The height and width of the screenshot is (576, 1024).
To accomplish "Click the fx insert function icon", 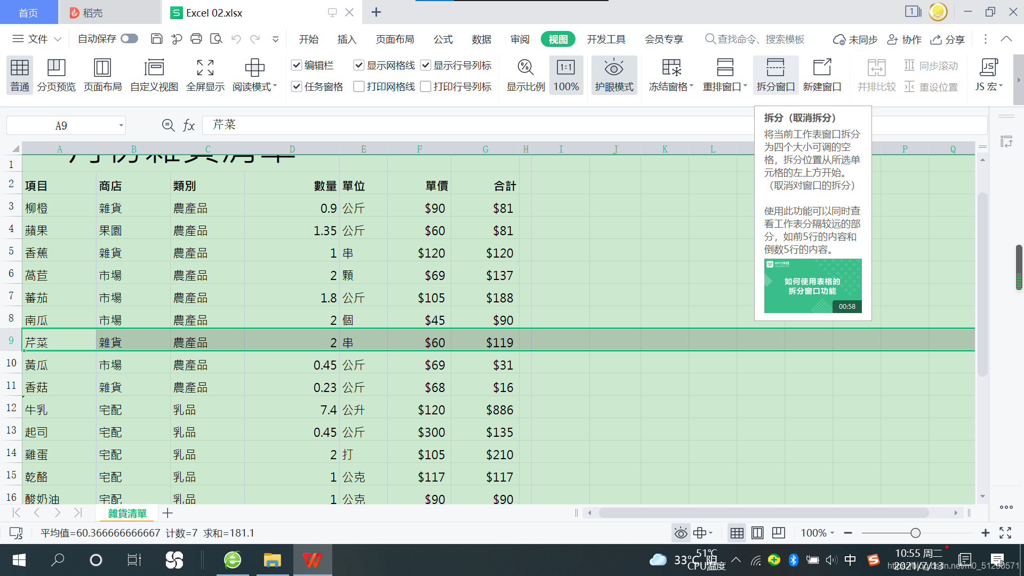I will point(189,125).
